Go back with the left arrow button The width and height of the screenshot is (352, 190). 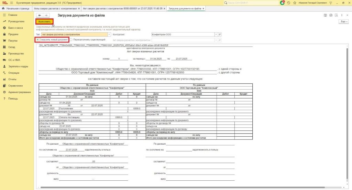point(40,15)
